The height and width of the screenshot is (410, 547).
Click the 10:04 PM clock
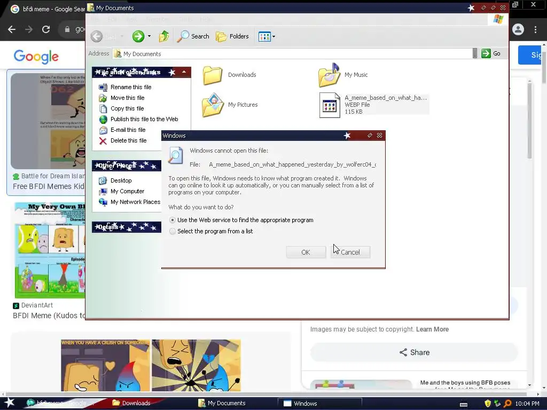[x=527, y=404]
